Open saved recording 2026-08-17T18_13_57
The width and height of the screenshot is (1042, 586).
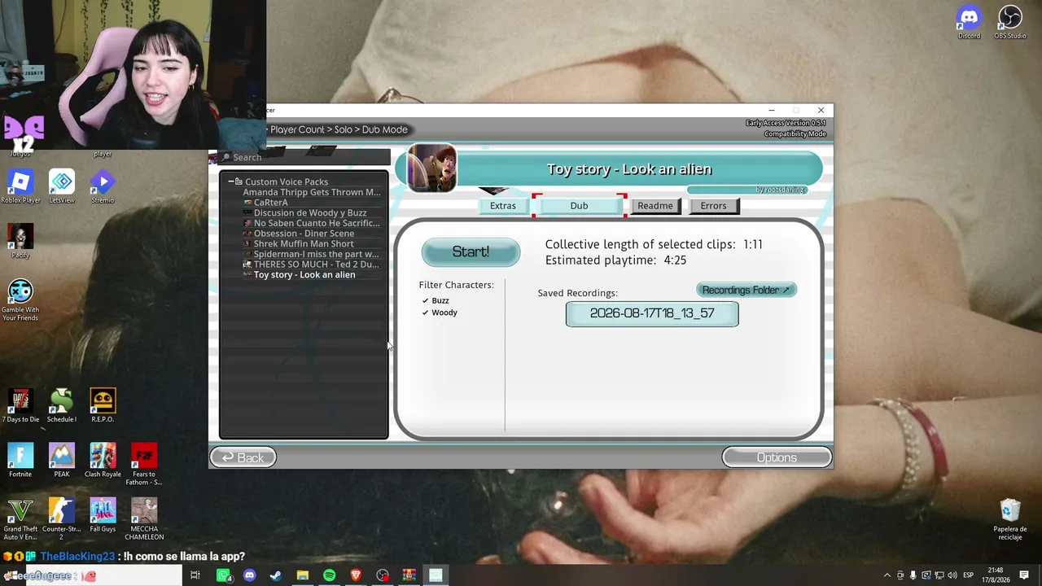652,313
